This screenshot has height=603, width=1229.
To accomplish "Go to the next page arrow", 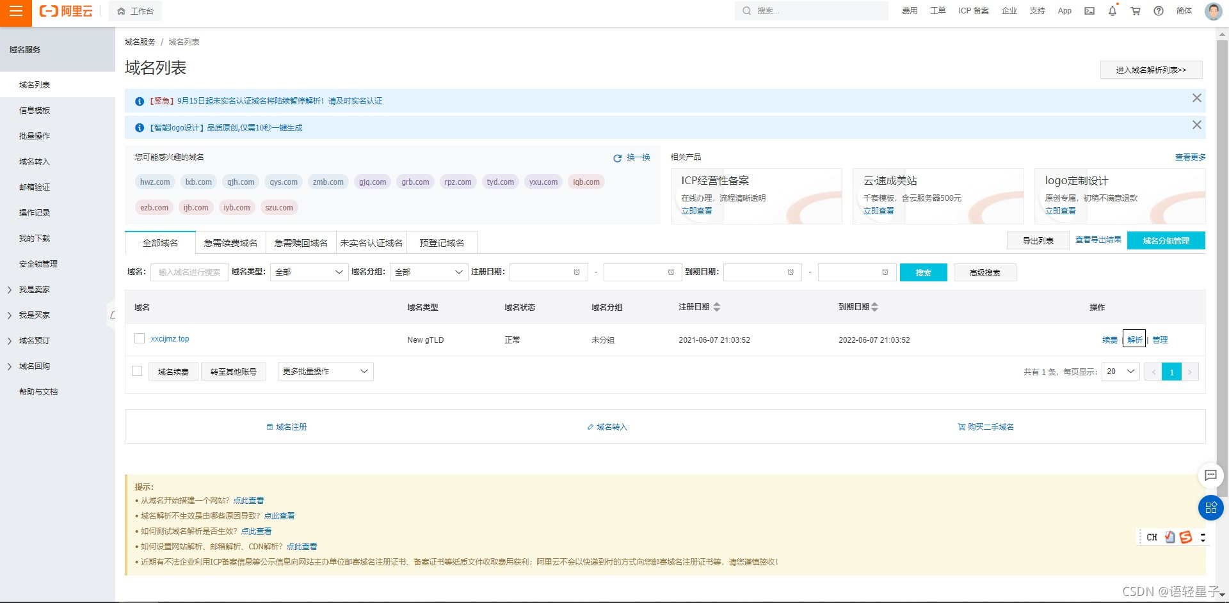I will coord(1190,372).
